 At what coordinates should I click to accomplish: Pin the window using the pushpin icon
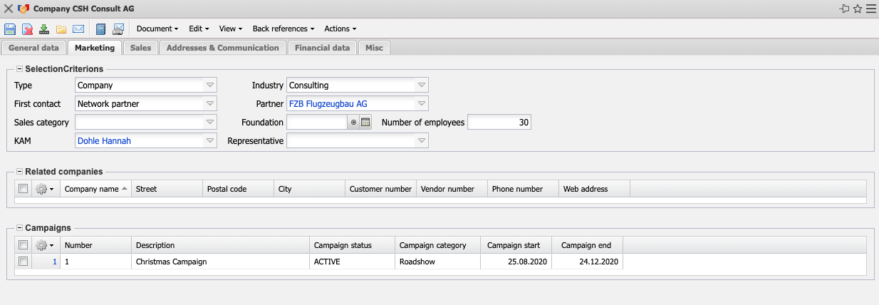pyautogui.click(x=845, y=9)
